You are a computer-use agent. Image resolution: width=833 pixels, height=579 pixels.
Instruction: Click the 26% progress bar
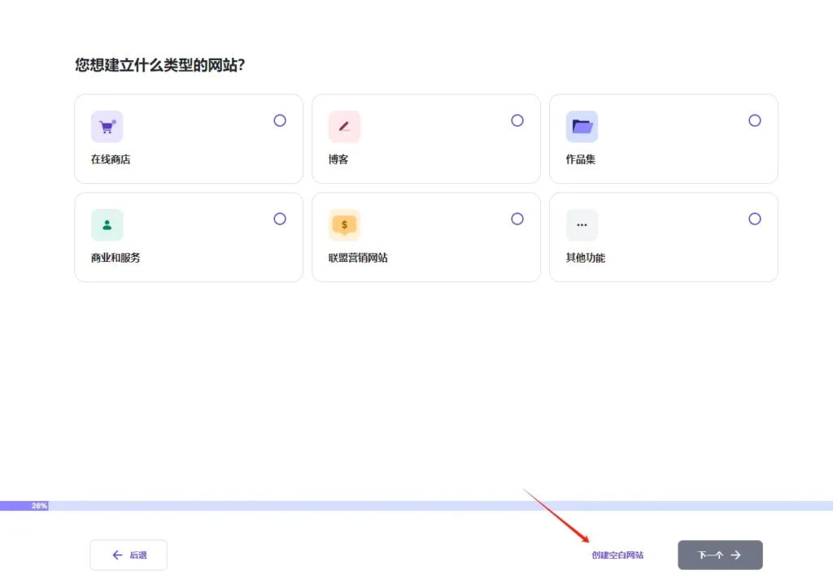[x=37, y=505]
